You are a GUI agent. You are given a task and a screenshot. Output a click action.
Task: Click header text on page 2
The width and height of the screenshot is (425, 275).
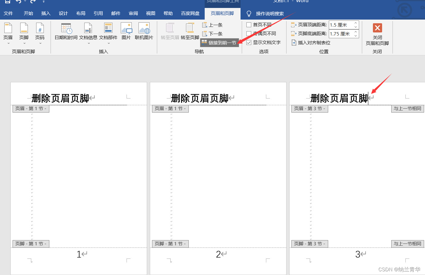pyautogui.click(x=200, y=98)
